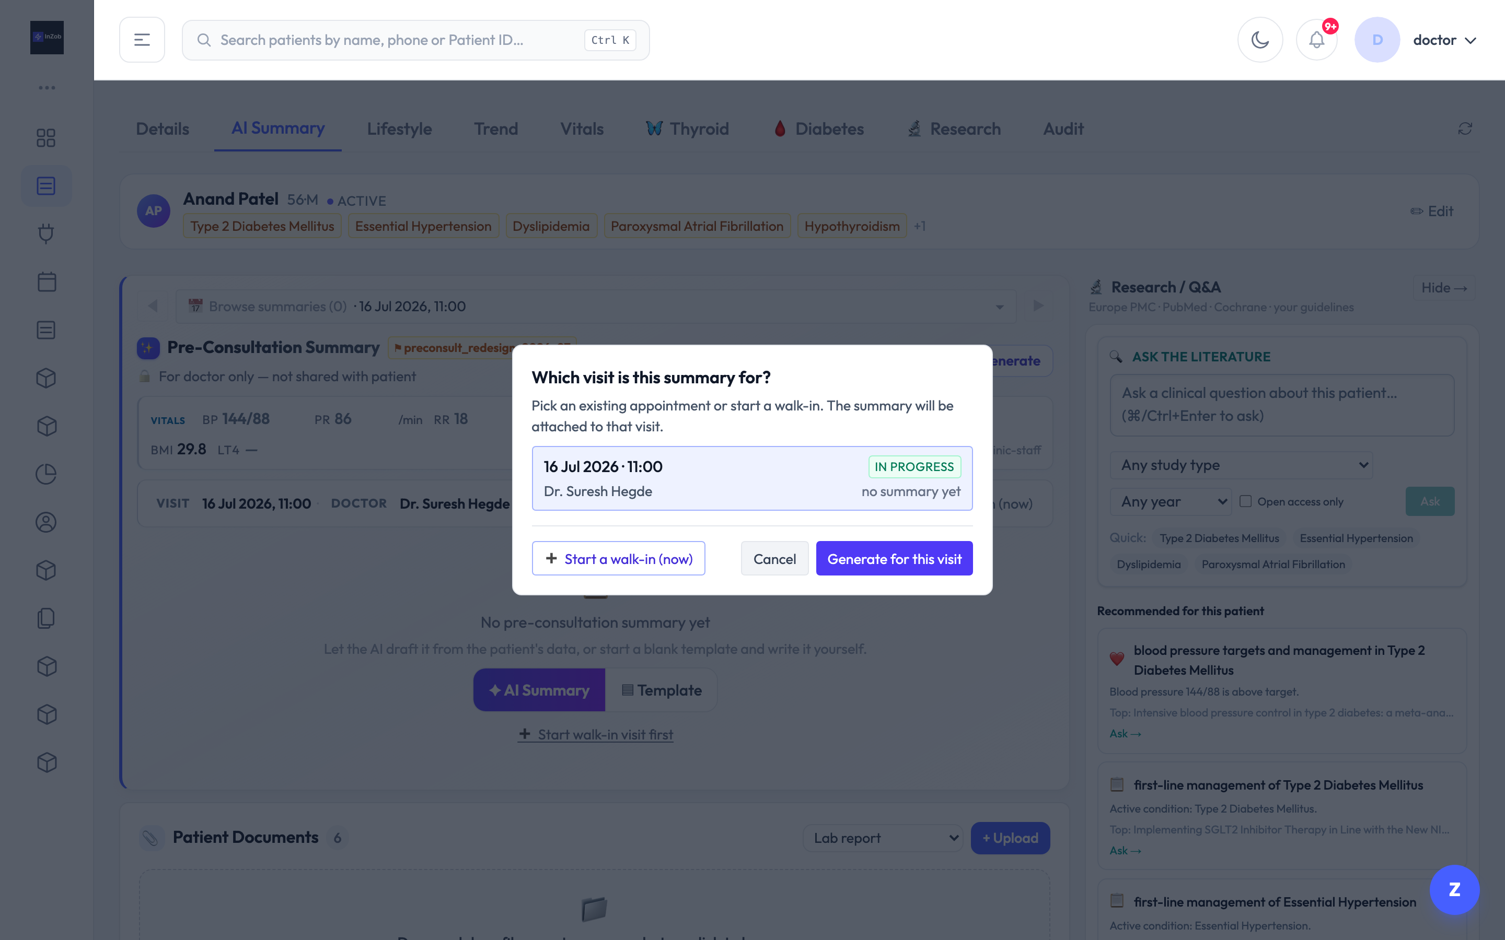The height and width of the screenshot is (940, 1505).
Task: Click the clinical question text area
Action: tap(1282, 405)
